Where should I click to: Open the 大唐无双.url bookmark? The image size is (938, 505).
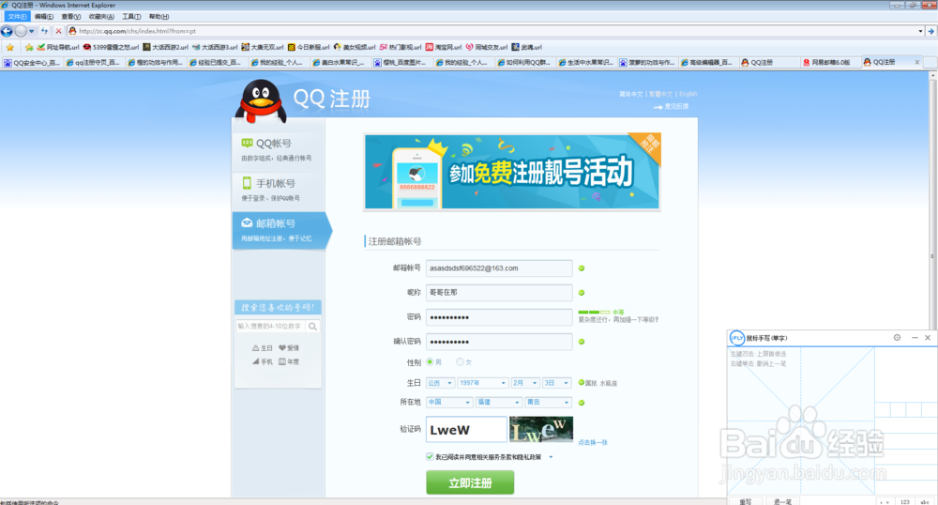[263, 47]
